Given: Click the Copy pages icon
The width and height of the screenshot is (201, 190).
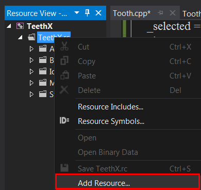Looking at the screenshot, I should click(64, 60).
